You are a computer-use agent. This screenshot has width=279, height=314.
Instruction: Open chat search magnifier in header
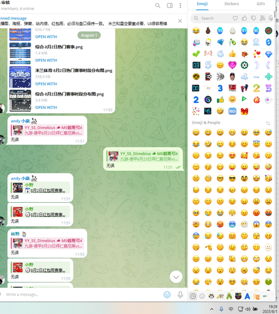coord(158,6)
